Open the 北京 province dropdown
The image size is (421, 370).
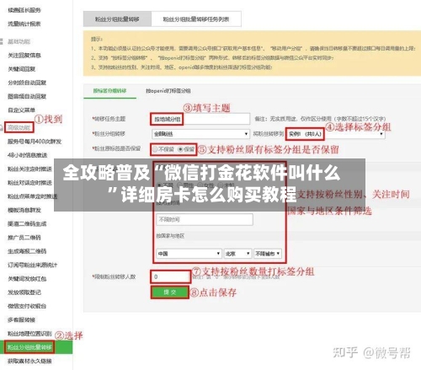(x=237, y=254)
